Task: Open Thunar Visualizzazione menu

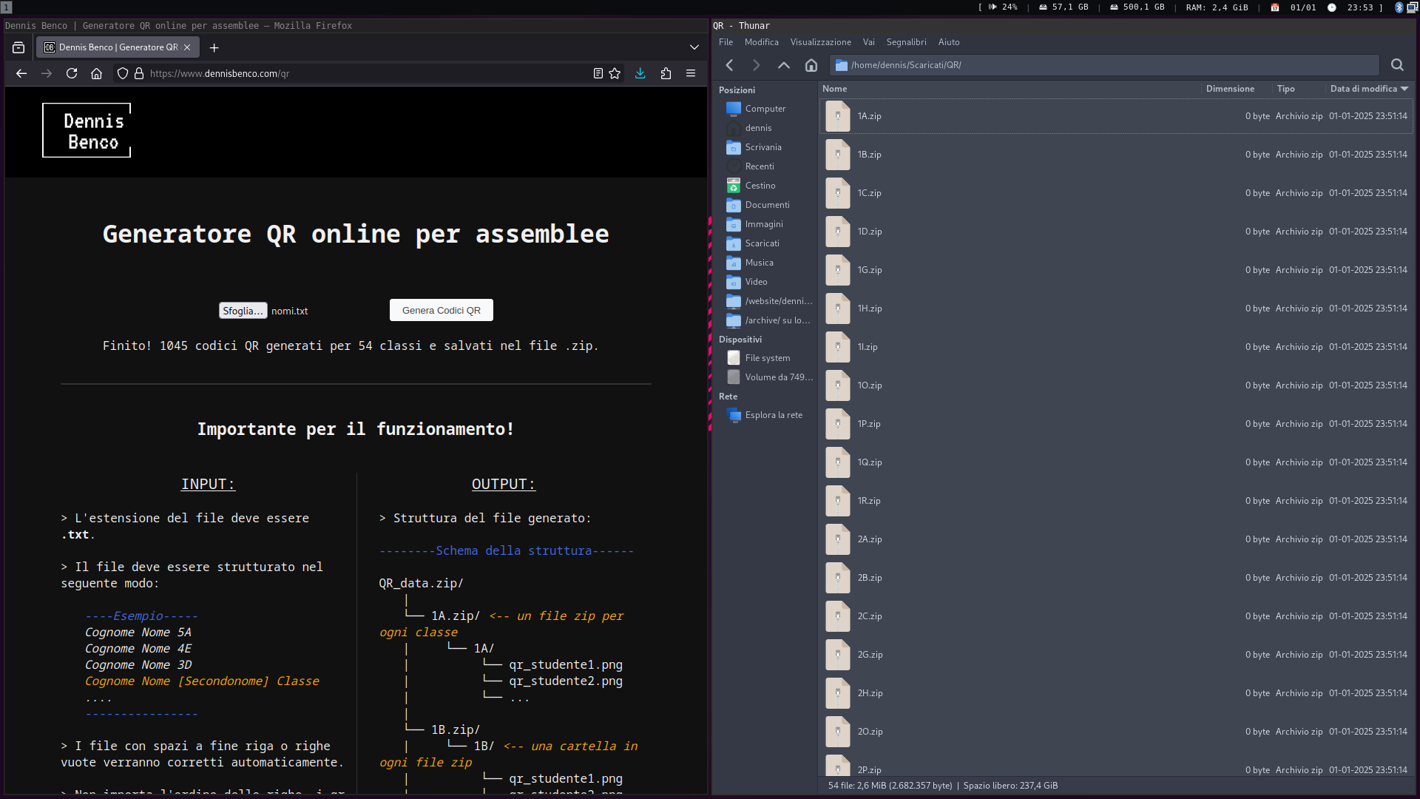Action: pos(821,42)
